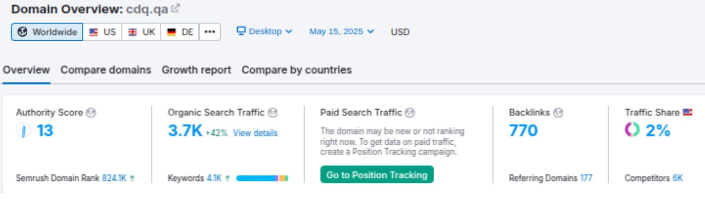Image resolution: width=705 pixels, height=204 pixels.
Task: Click US flag icon beside Traffic Share
Action: tap(687, 112)
